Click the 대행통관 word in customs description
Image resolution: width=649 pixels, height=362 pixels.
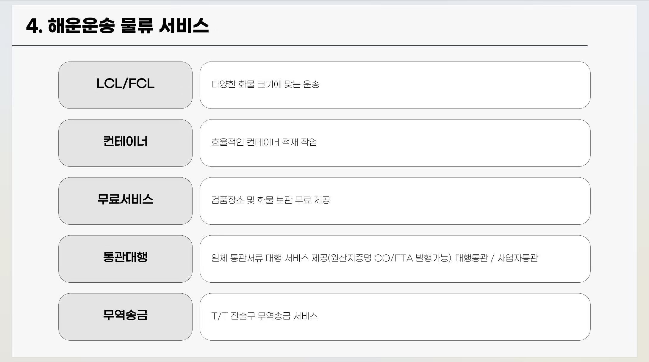(x=472, y=258)
